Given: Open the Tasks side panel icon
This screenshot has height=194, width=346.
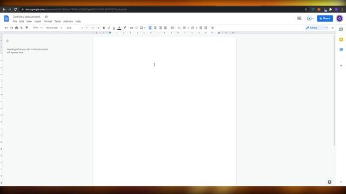Looking at the screenshot, I should pyautogui.click(x=341, y=50).
